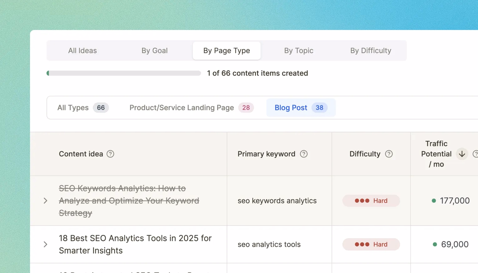Click the Hard badge for seo keywords analytics
This screenshot has height=273, width=478.
tap(371, 201)
